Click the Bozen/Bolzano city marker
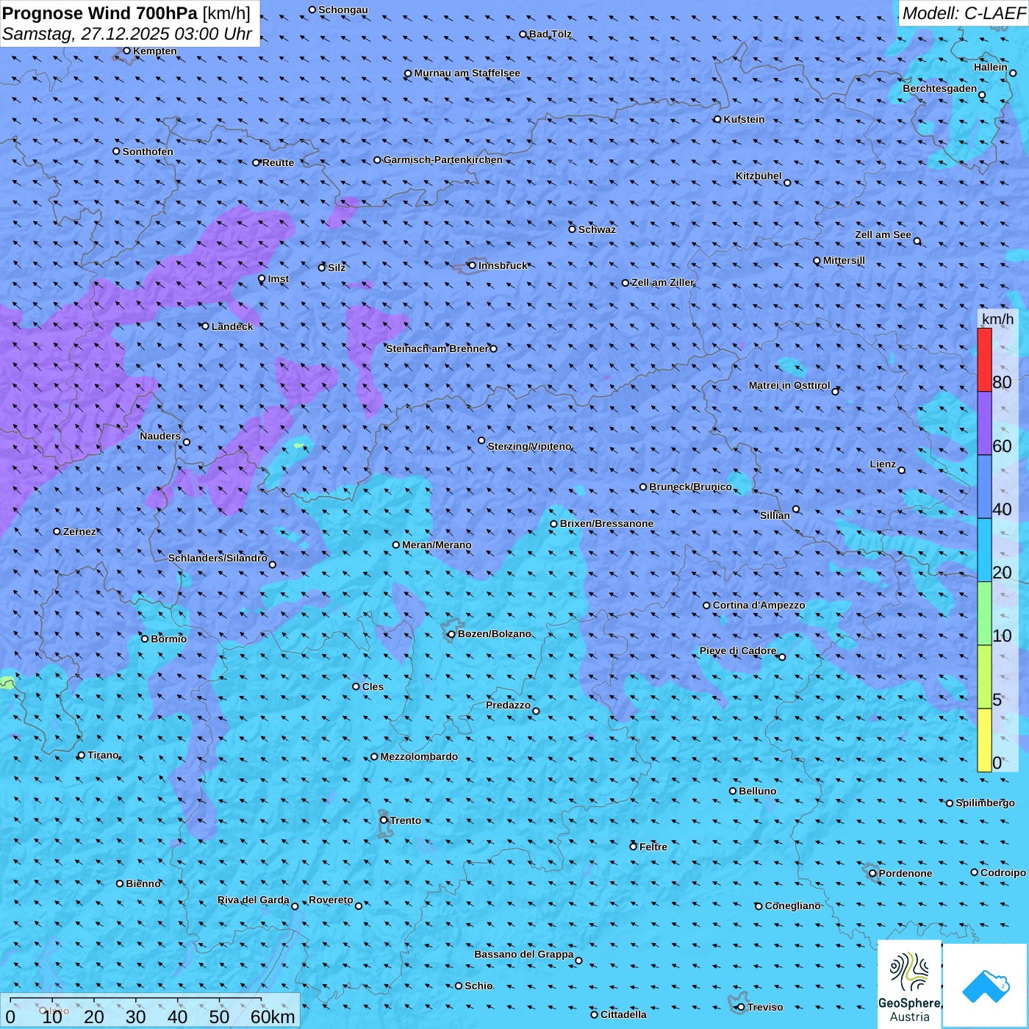The height and width of the screenshot is (1029, 1029). point(451,634)
